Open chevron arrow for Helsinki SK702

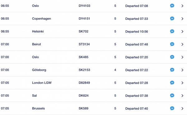(182, 31)
